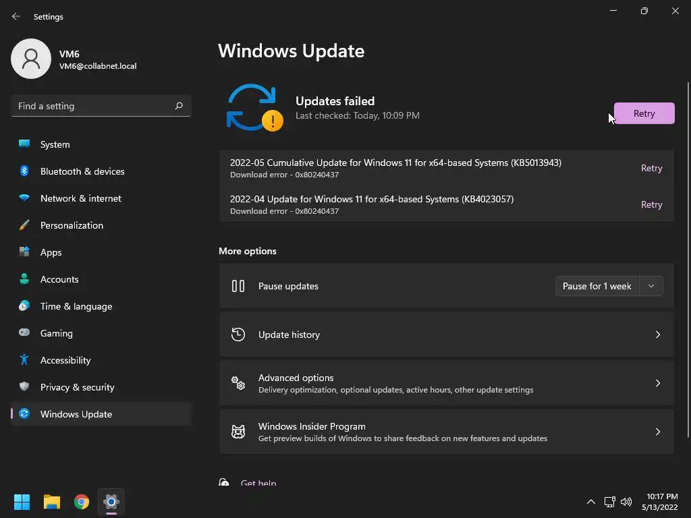Screen dimensions: 691x518
Task: Select the Gaming controller icon
Action: (x=24, y=333)
